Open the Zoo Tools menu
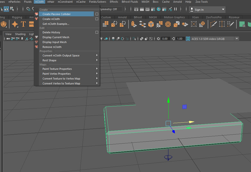251x172 pixels. (x=202, y=2)
